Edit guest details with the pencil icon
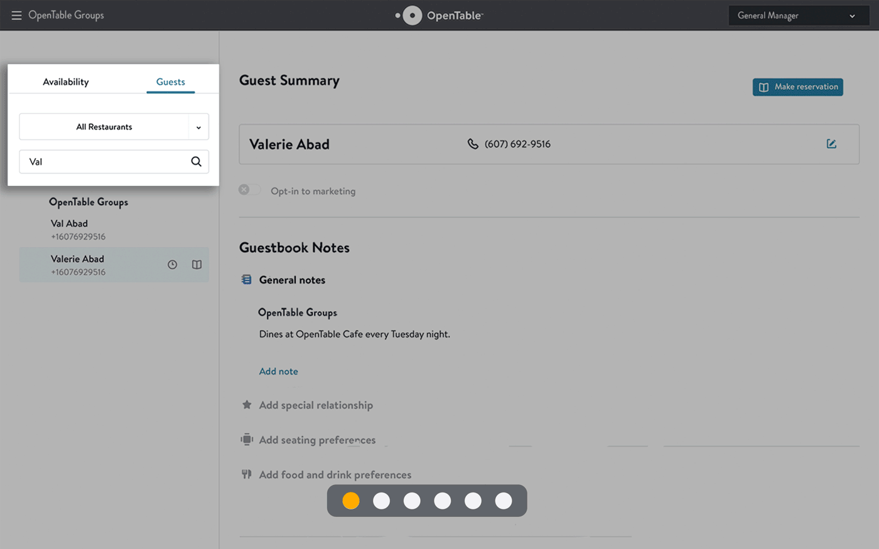This screenshot has height=549, width=879. [x=831, y=144]
